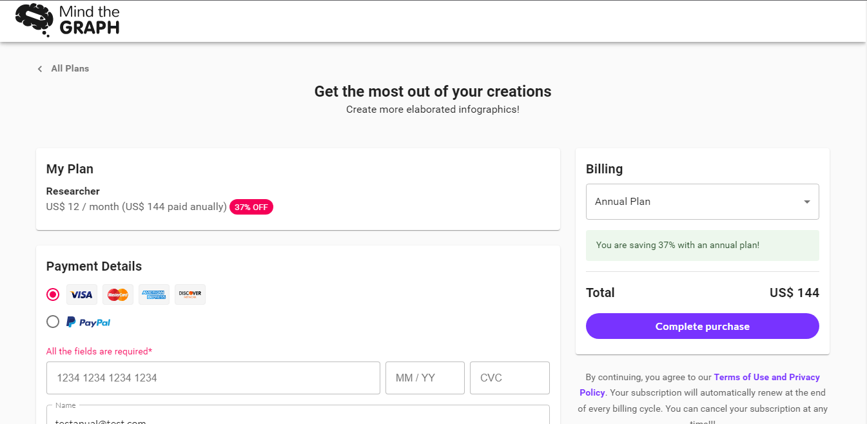The image size is (867, 424).
Task: Select the credit card payment radio button
Action: pos(53,294)
